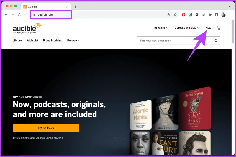The image size is (236, 157).
Task: Click the search magnifier icon
Action: pyautogui.click(x=216, y=41)
